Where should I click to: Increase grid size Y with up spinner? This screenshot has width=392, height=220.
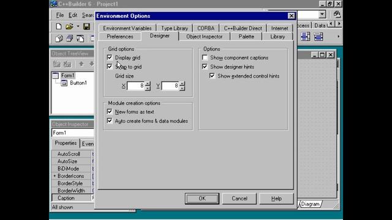(183, 84)
